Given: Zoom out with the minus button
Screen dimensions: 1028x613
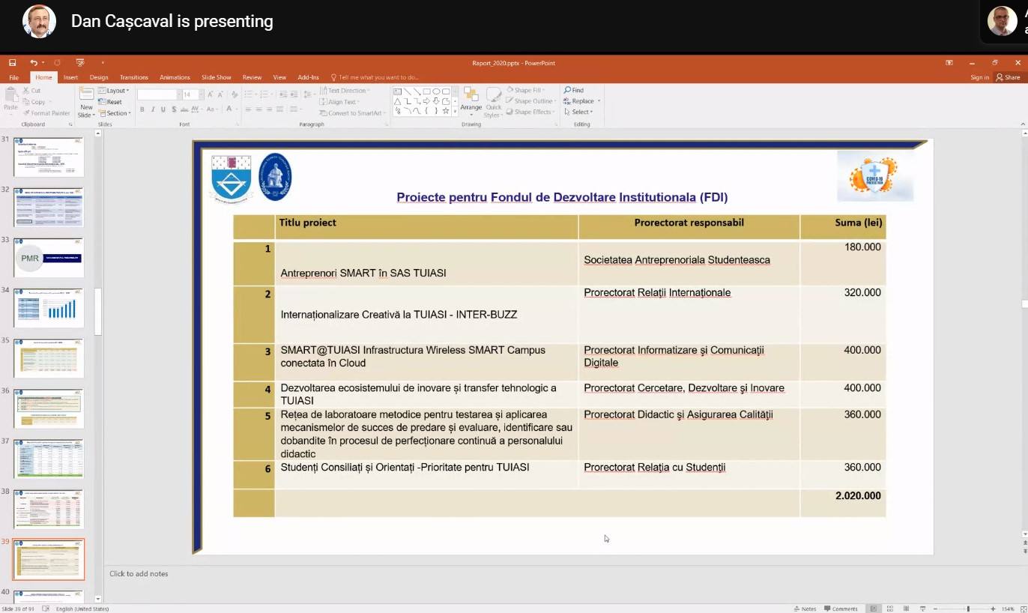Looking at the screenshot, I should tap(936, 609).
